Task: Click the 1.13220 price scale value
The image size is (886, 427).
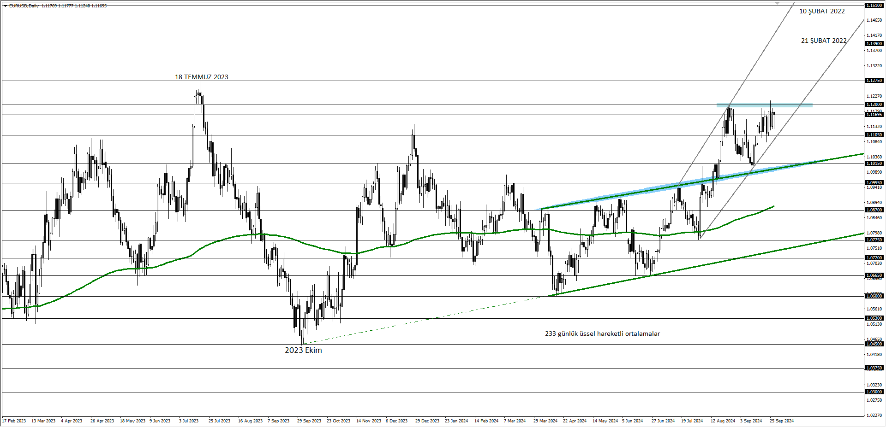Action: coord(874,66)
